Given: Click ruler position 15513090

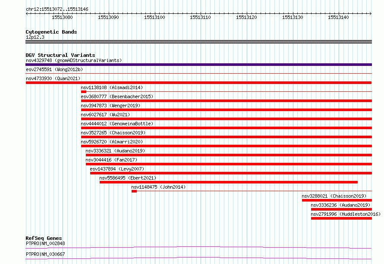Looking at the screenshot, I should [x=108, y=17].
